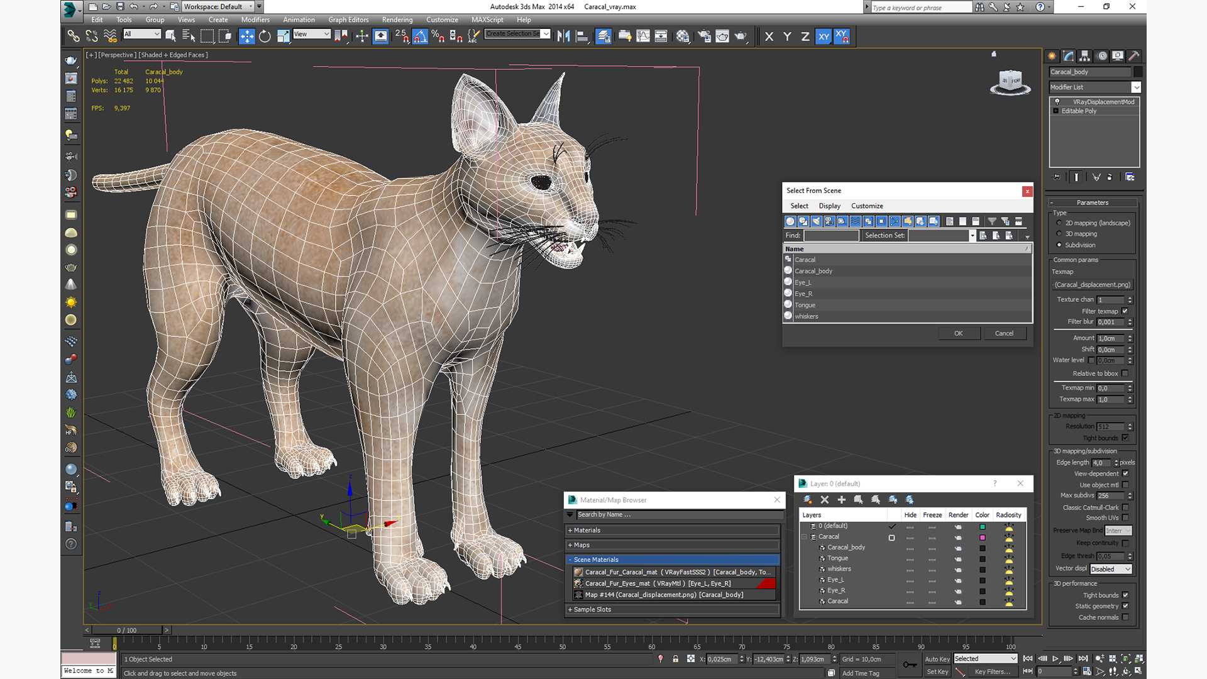Select the Rotate tool in toolbar
This screenshot has height=679, width=1207.
click(265, 36)
